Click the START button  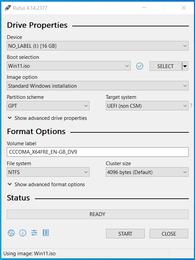(125, 234)
